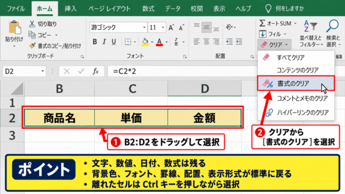This screenshot has width=345, height=194.
Task: Open Name Box dropdown
Action: pos(43,71)
